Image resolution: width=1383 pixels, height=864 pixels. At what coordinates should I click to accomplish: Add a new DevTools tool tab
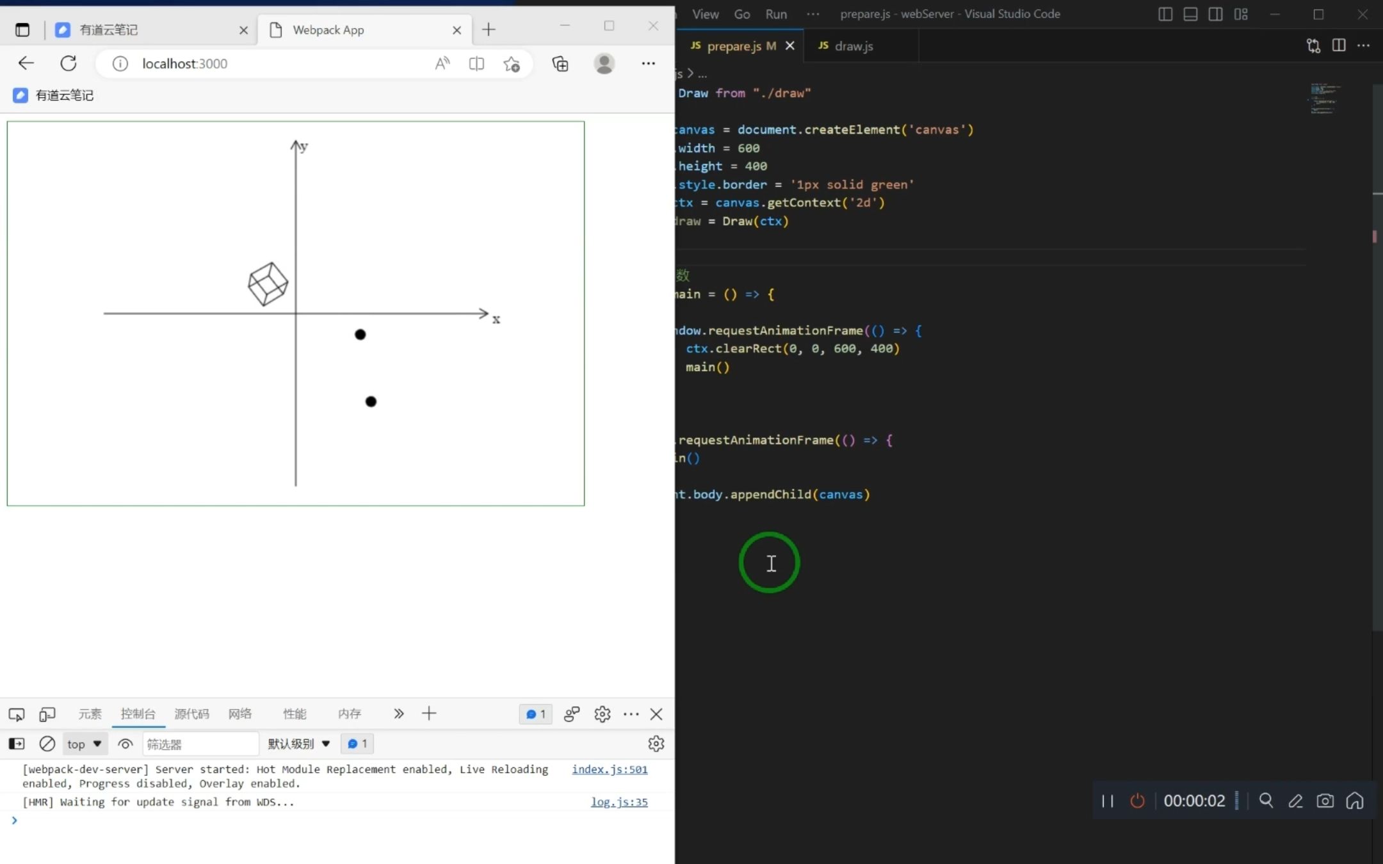429,714
